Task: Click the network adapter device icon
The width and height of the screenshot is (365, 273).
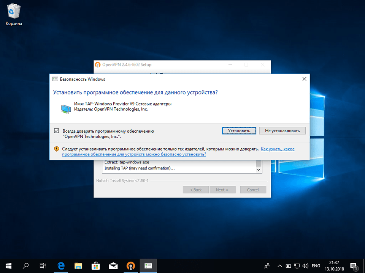Action: click(66, 109)
